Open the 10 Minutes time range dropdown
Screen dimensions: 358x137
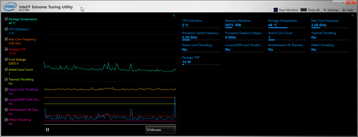coord(161,130)
